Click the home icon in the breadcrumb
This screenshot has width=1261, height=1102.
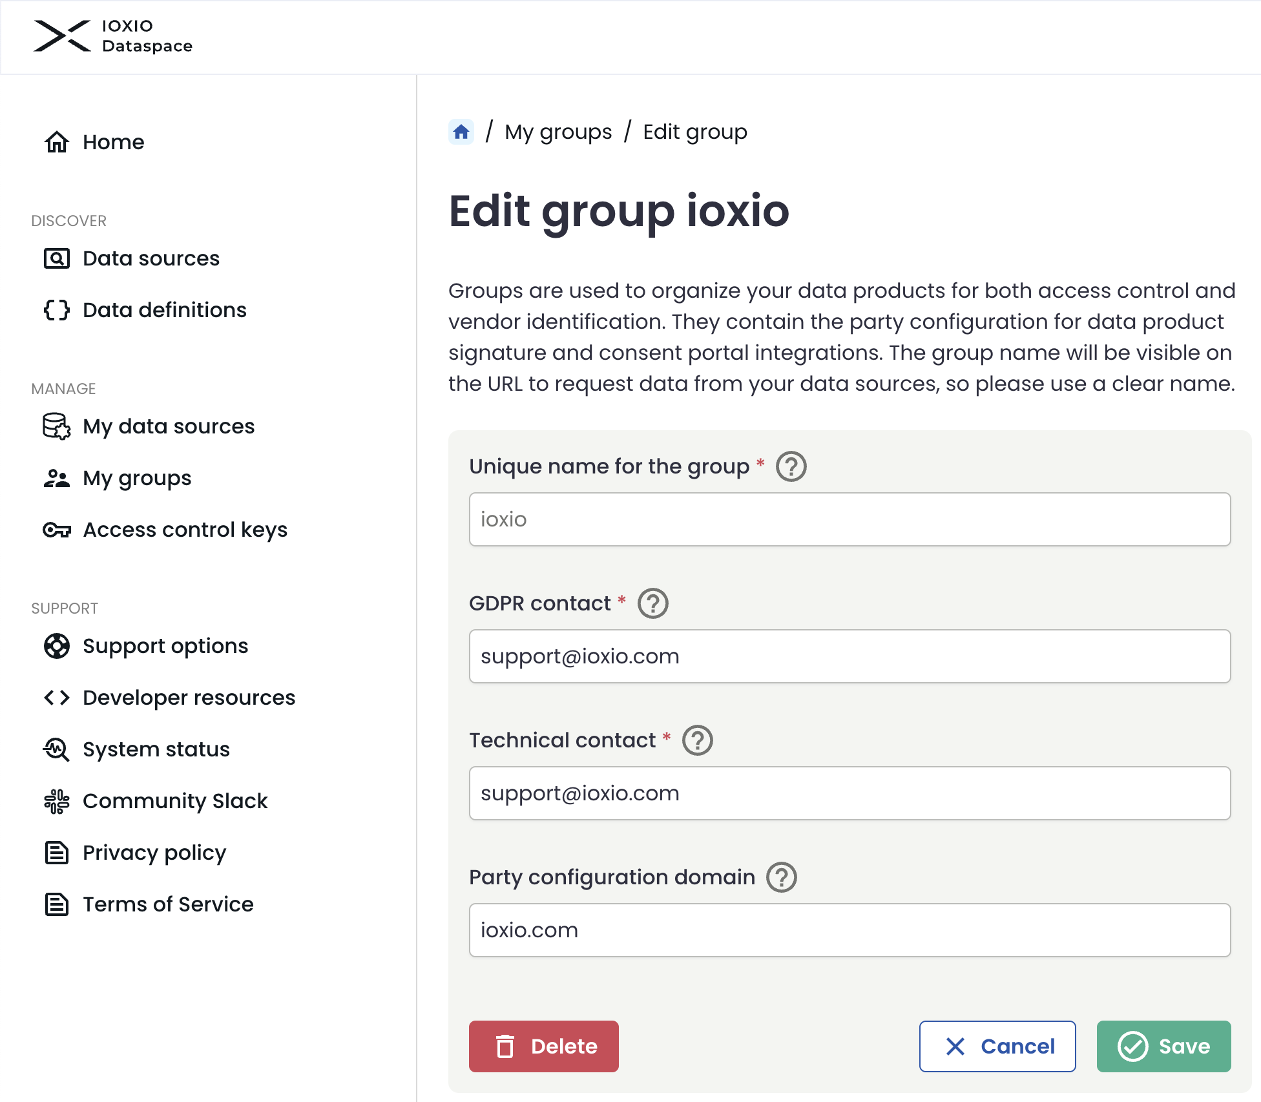click(x=461, y=132)
